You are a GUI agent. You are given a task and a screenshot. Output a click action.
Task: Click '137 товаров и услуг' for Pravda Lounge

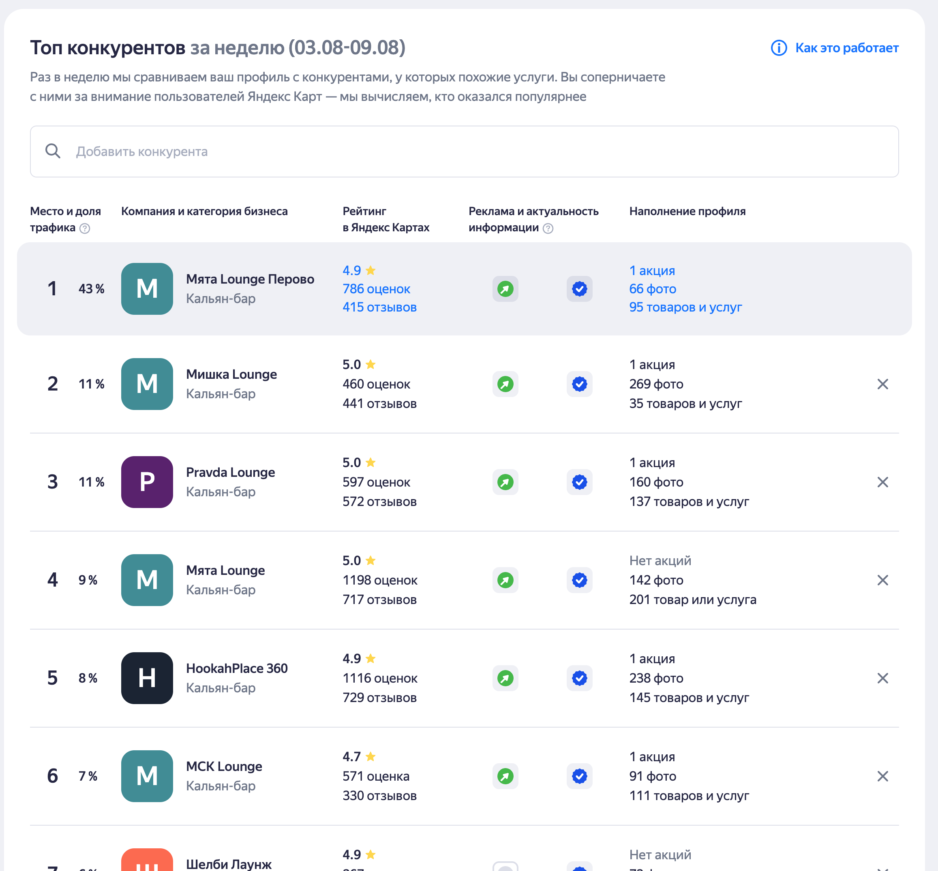click(x=689, y=502)
